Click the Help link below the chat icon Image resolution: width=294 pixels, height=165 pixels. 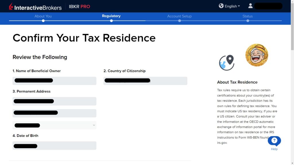pyautogui.click(x=274, y=149)
